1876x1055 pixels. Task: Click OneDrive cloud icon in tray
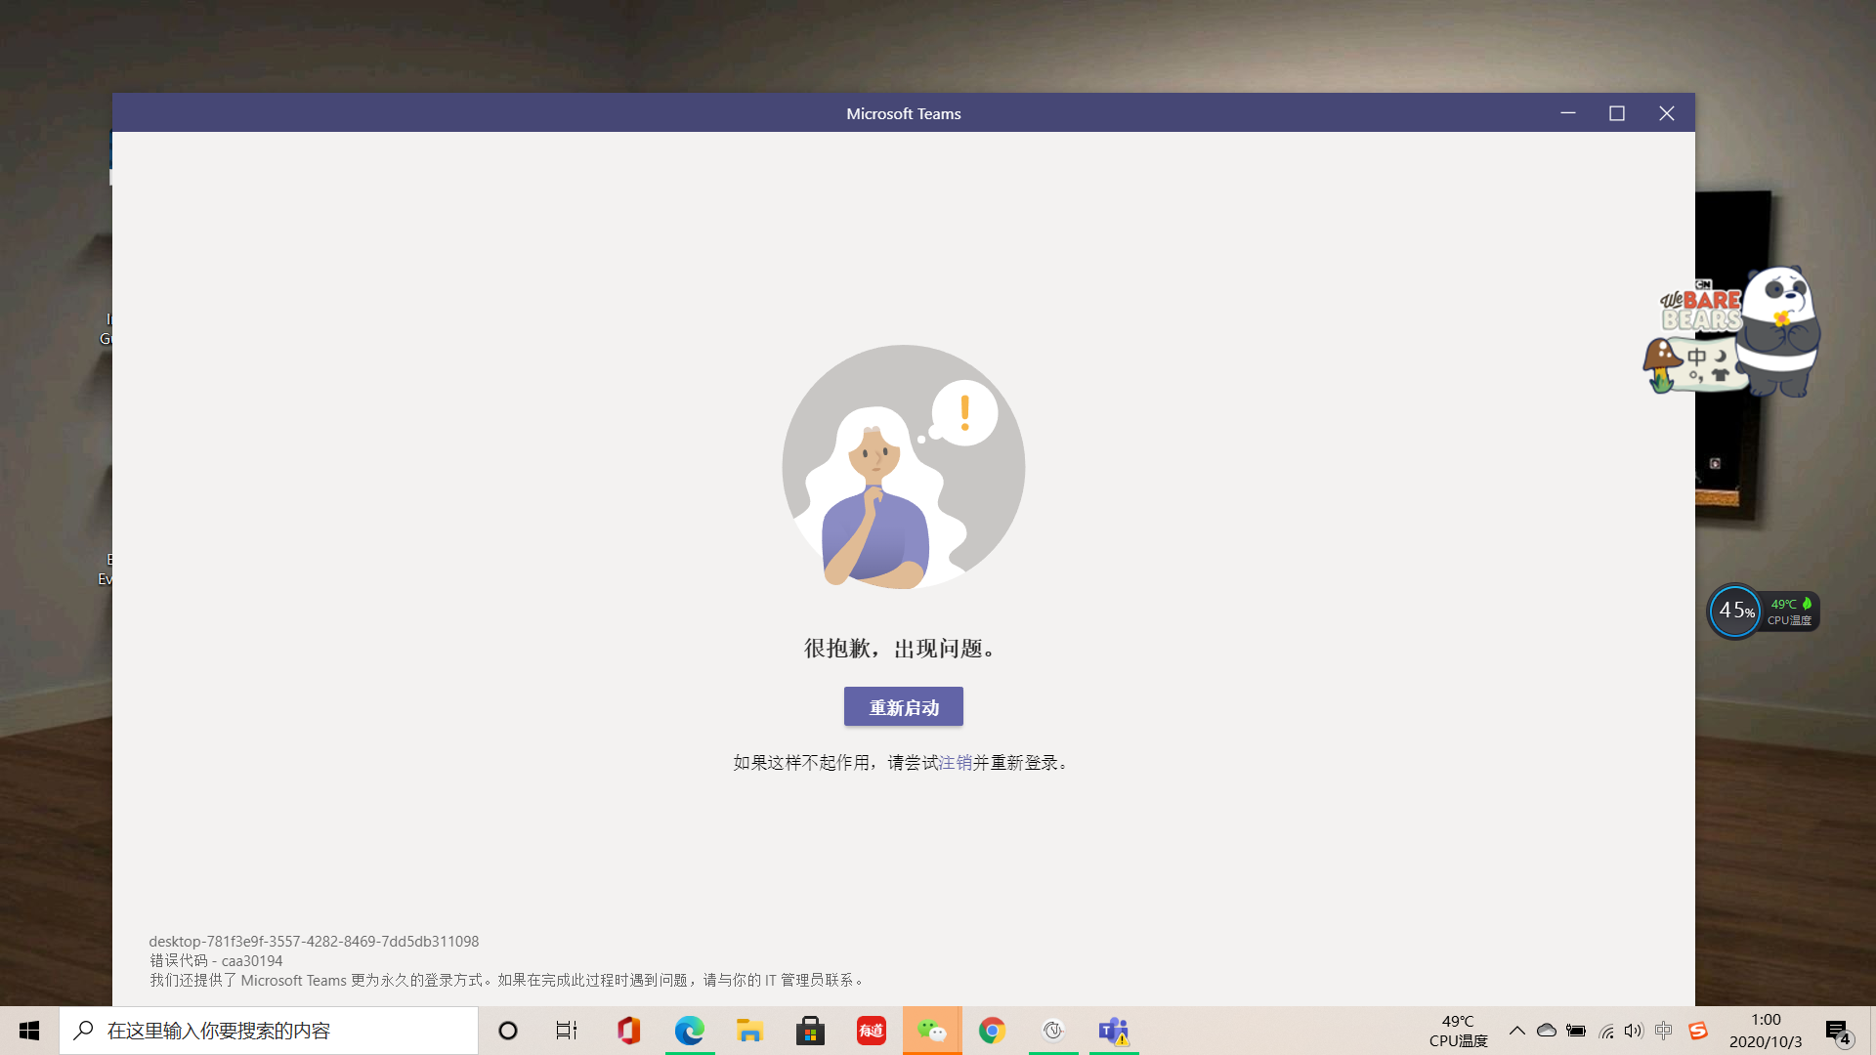click(x=1547, y=1031)
